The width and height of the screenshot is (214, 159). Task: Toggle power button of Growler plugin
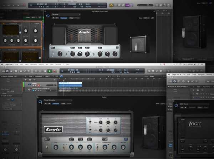point(48,16)
